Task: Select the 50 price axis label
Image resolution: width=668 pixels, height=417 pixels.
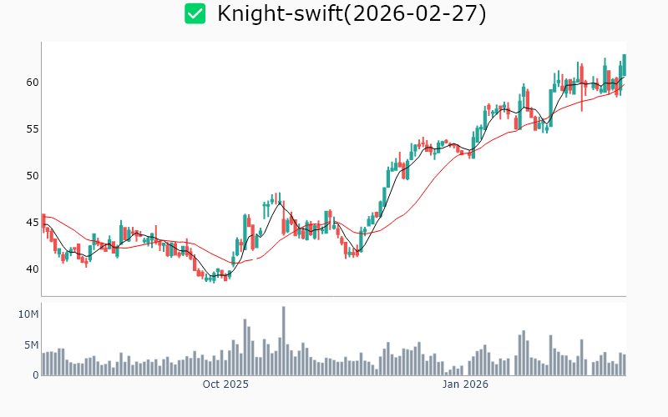Action: (x=33, y=175)
